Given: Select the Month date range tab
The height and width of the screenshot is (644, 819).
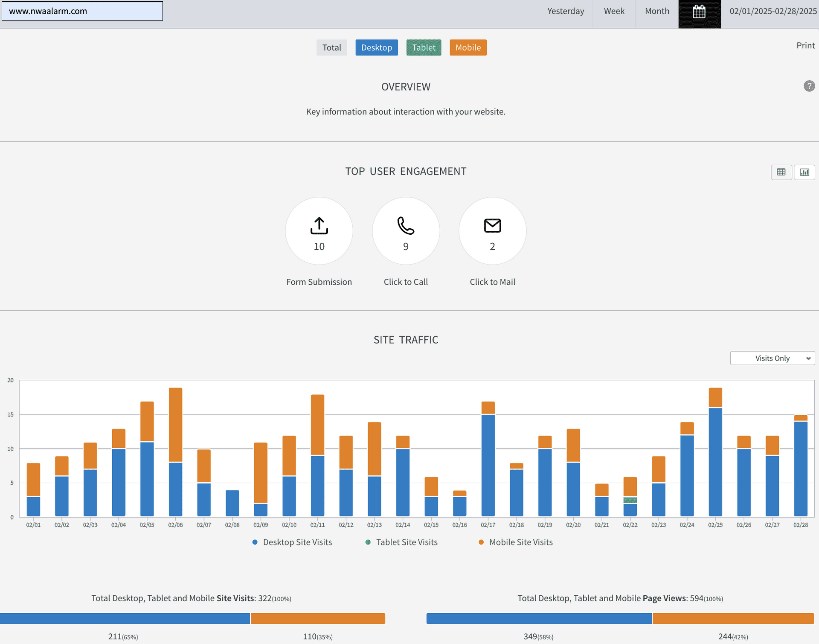Looking at the screenshot, I should pos(656,12).
